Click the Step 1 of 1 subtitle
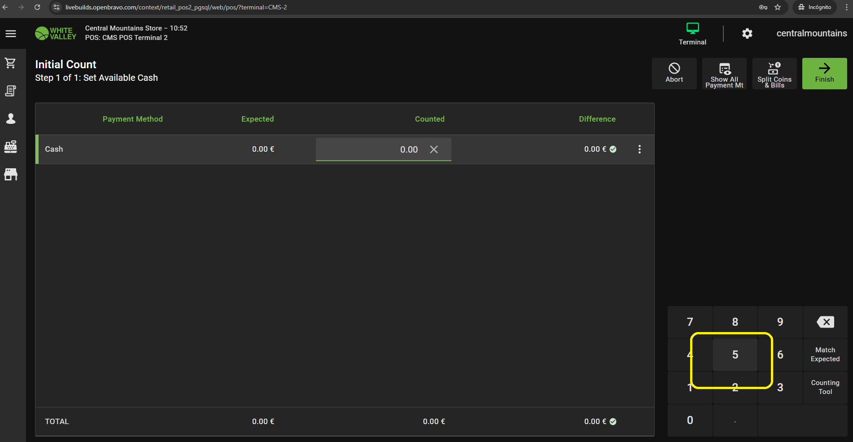 96,78
